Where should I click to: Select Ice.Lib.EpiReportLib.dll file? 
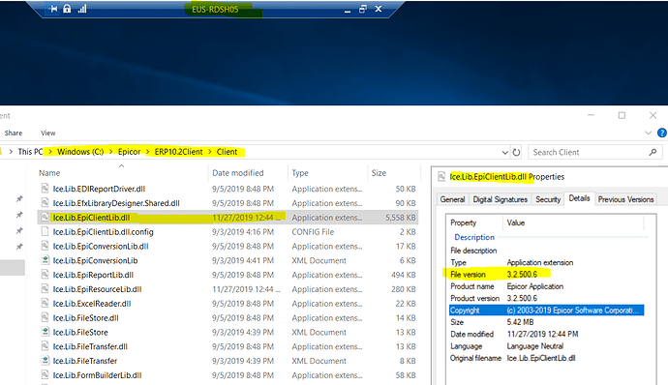coord(93,275)
